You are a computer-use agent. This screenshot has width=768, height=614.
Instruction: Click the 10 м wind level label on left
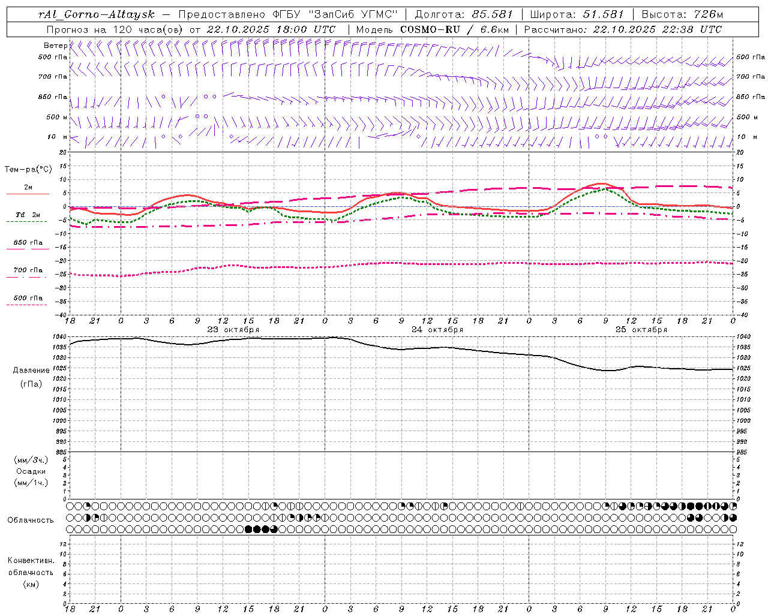[x=58, y=137]
